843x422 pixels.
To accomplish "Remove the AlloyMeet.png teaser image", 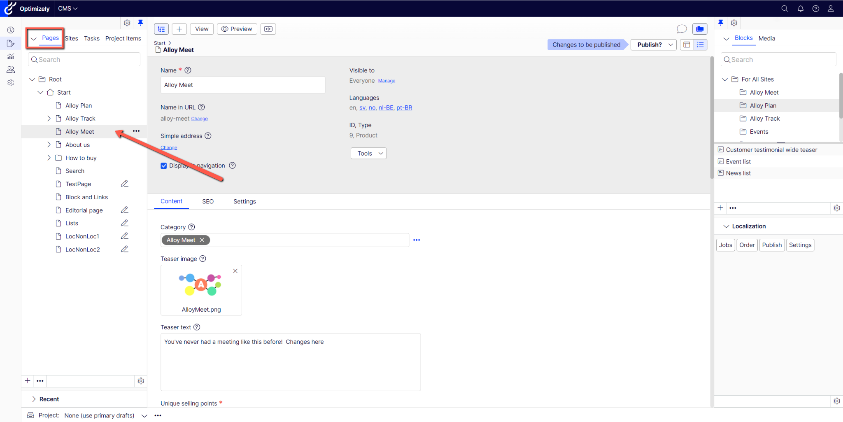I will pyautogui.click(x=235, y=271).
